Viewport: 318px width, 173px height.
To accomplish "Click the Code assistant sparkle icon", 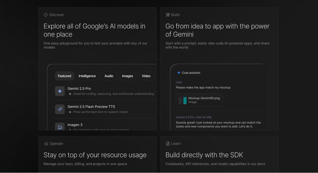I will (x=179, y=73).
